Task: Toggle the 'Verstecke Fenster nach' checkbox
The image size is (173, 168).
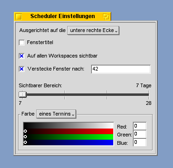Action: click(x=22, y=69)
